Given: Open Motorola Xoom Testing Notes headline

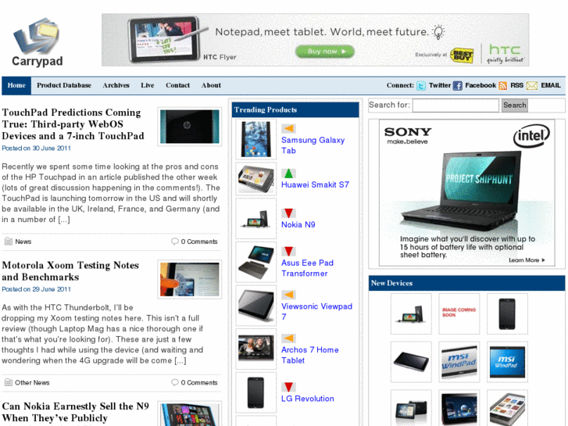Looking at the screenshot, I should point(70,271).
